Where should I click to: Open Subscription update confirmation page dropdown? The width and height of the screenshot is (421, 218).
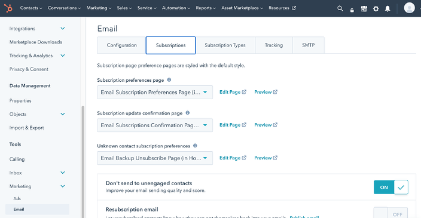pos(155,125)
